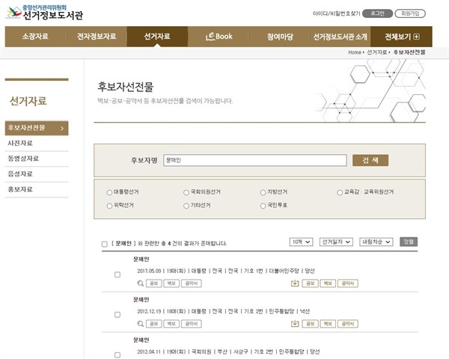Check the box for the 2017.05.09 result
The image size is (449, 359).
point(117,274)
